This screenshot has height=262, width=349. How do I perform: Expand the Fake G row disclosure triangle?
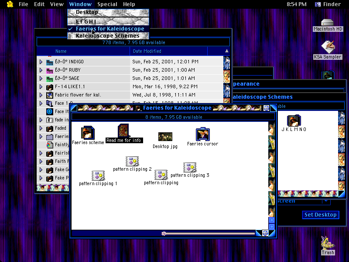[x=41, y=170]
